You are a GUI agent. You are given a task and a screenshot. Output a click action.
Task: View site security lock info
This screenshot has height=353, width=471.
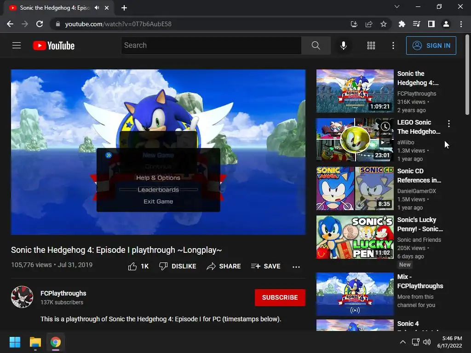click(x=58, y=24)
